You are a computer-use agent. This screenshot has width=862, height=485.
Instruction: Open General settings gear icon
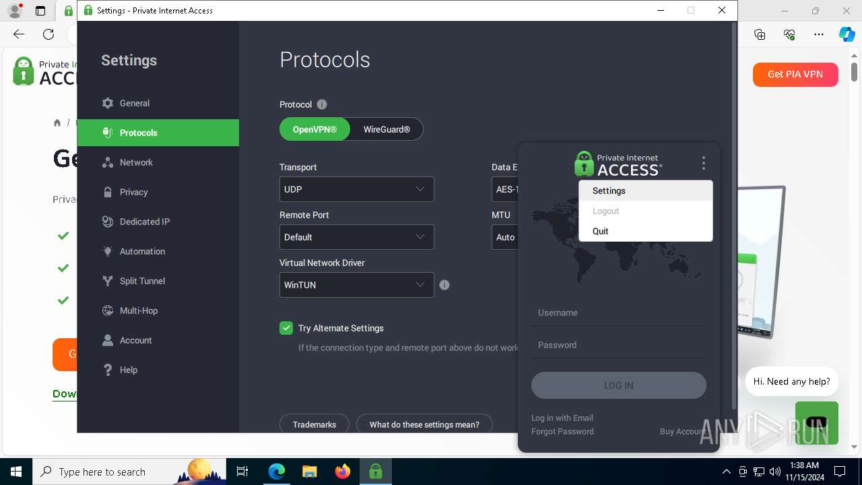click(108, 103)
